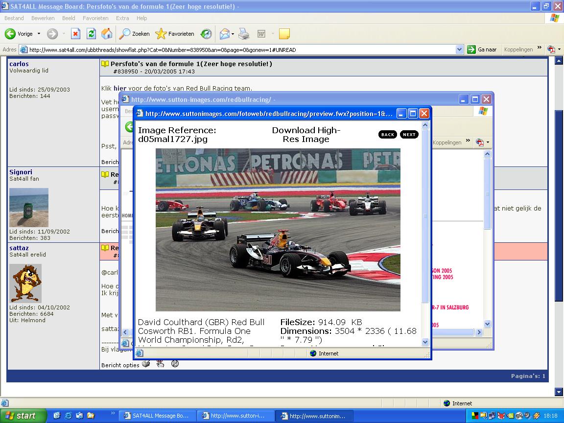Click the NEXT button in preview popup
The image size is (564, 423).
point(409,135)
